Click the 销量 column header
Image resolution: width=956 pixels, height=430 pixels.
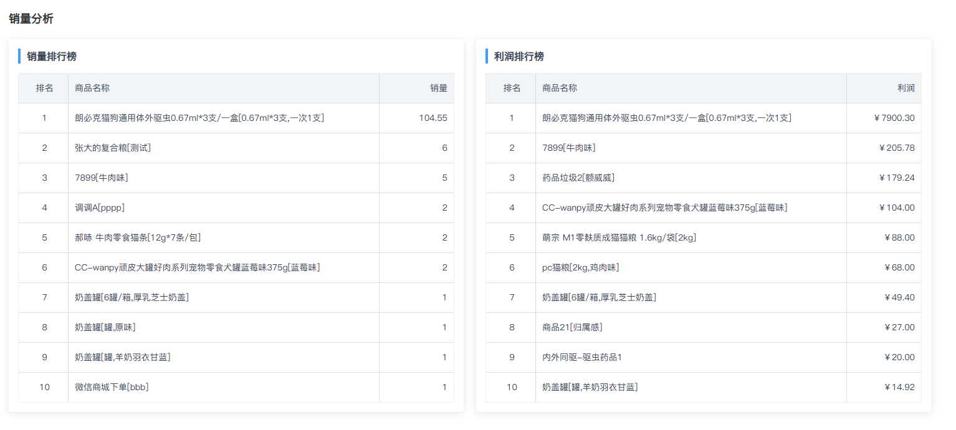[x=439, y=88]
